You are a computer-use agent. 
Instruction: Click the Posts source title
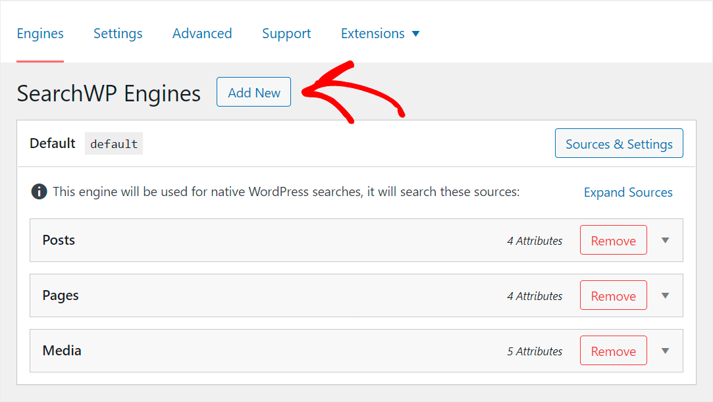coord(59,240)
